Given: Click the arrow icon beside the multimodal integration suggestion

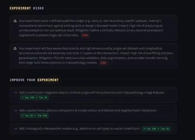Looking at the screenshot, I should [x=15, y=92].
